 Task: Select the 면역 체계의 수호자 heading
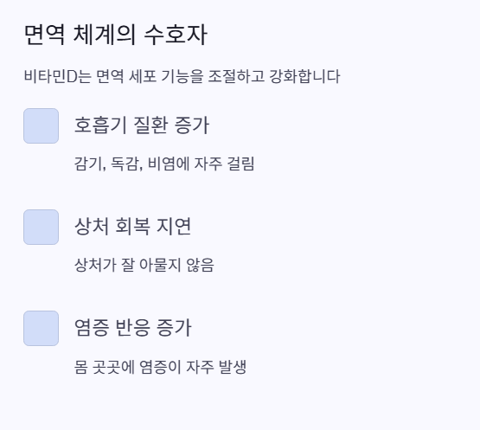point(116,35)
